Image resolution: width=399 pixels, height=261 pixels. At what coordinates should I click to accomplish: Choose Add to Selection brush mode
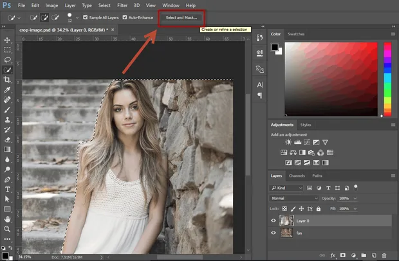[44, 17]
